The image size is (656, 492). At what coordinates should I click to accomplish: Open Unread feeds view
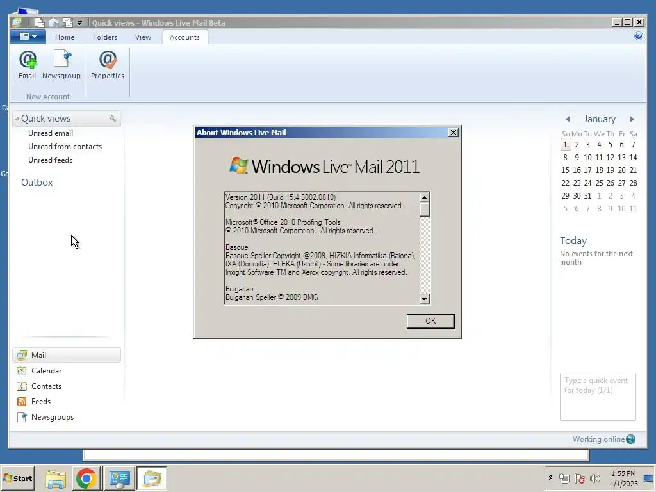tap(50, 160)
